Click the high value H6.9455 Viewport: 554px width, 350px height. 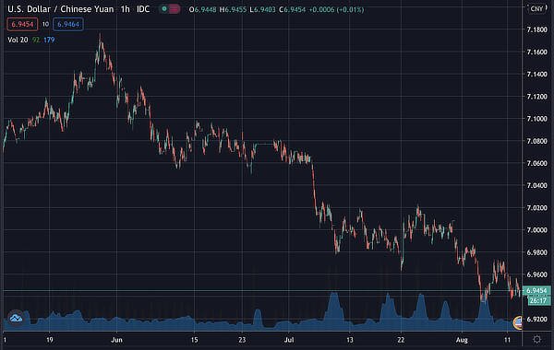[234, 9]
